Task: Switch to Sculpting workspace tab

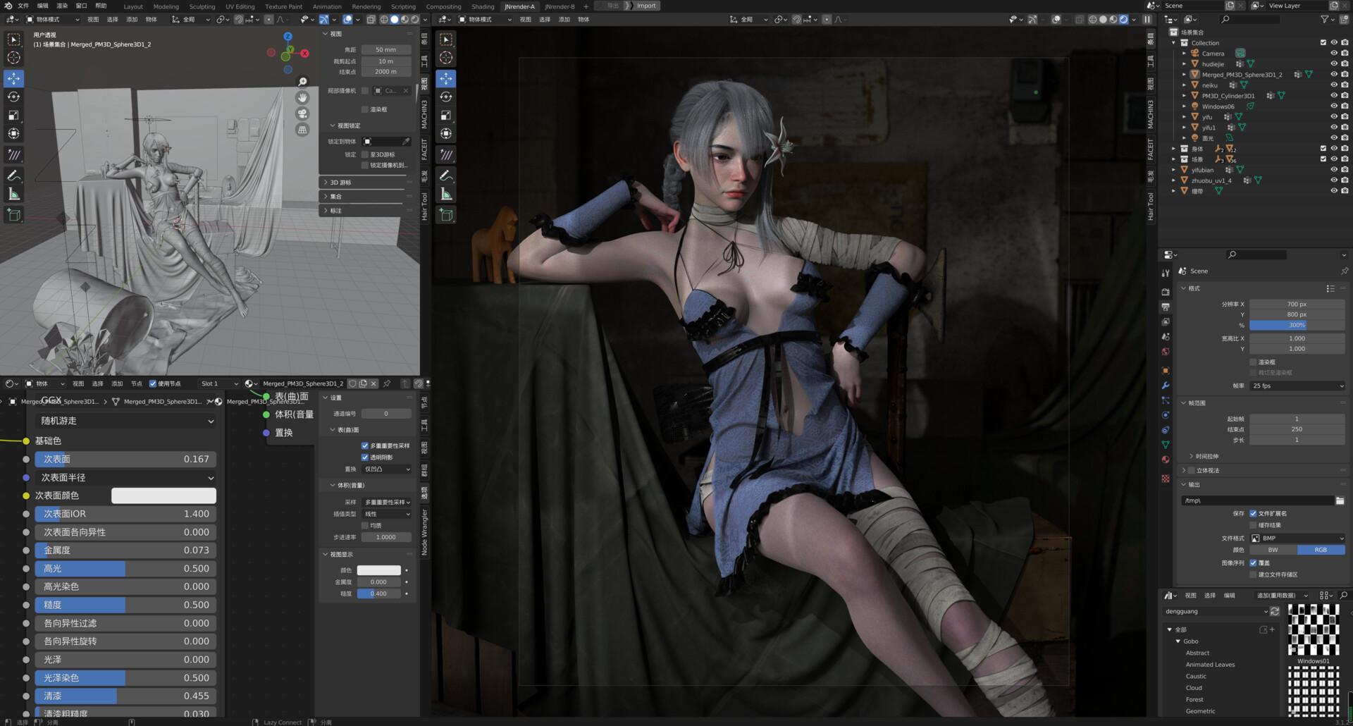Action: pos(202,6)
